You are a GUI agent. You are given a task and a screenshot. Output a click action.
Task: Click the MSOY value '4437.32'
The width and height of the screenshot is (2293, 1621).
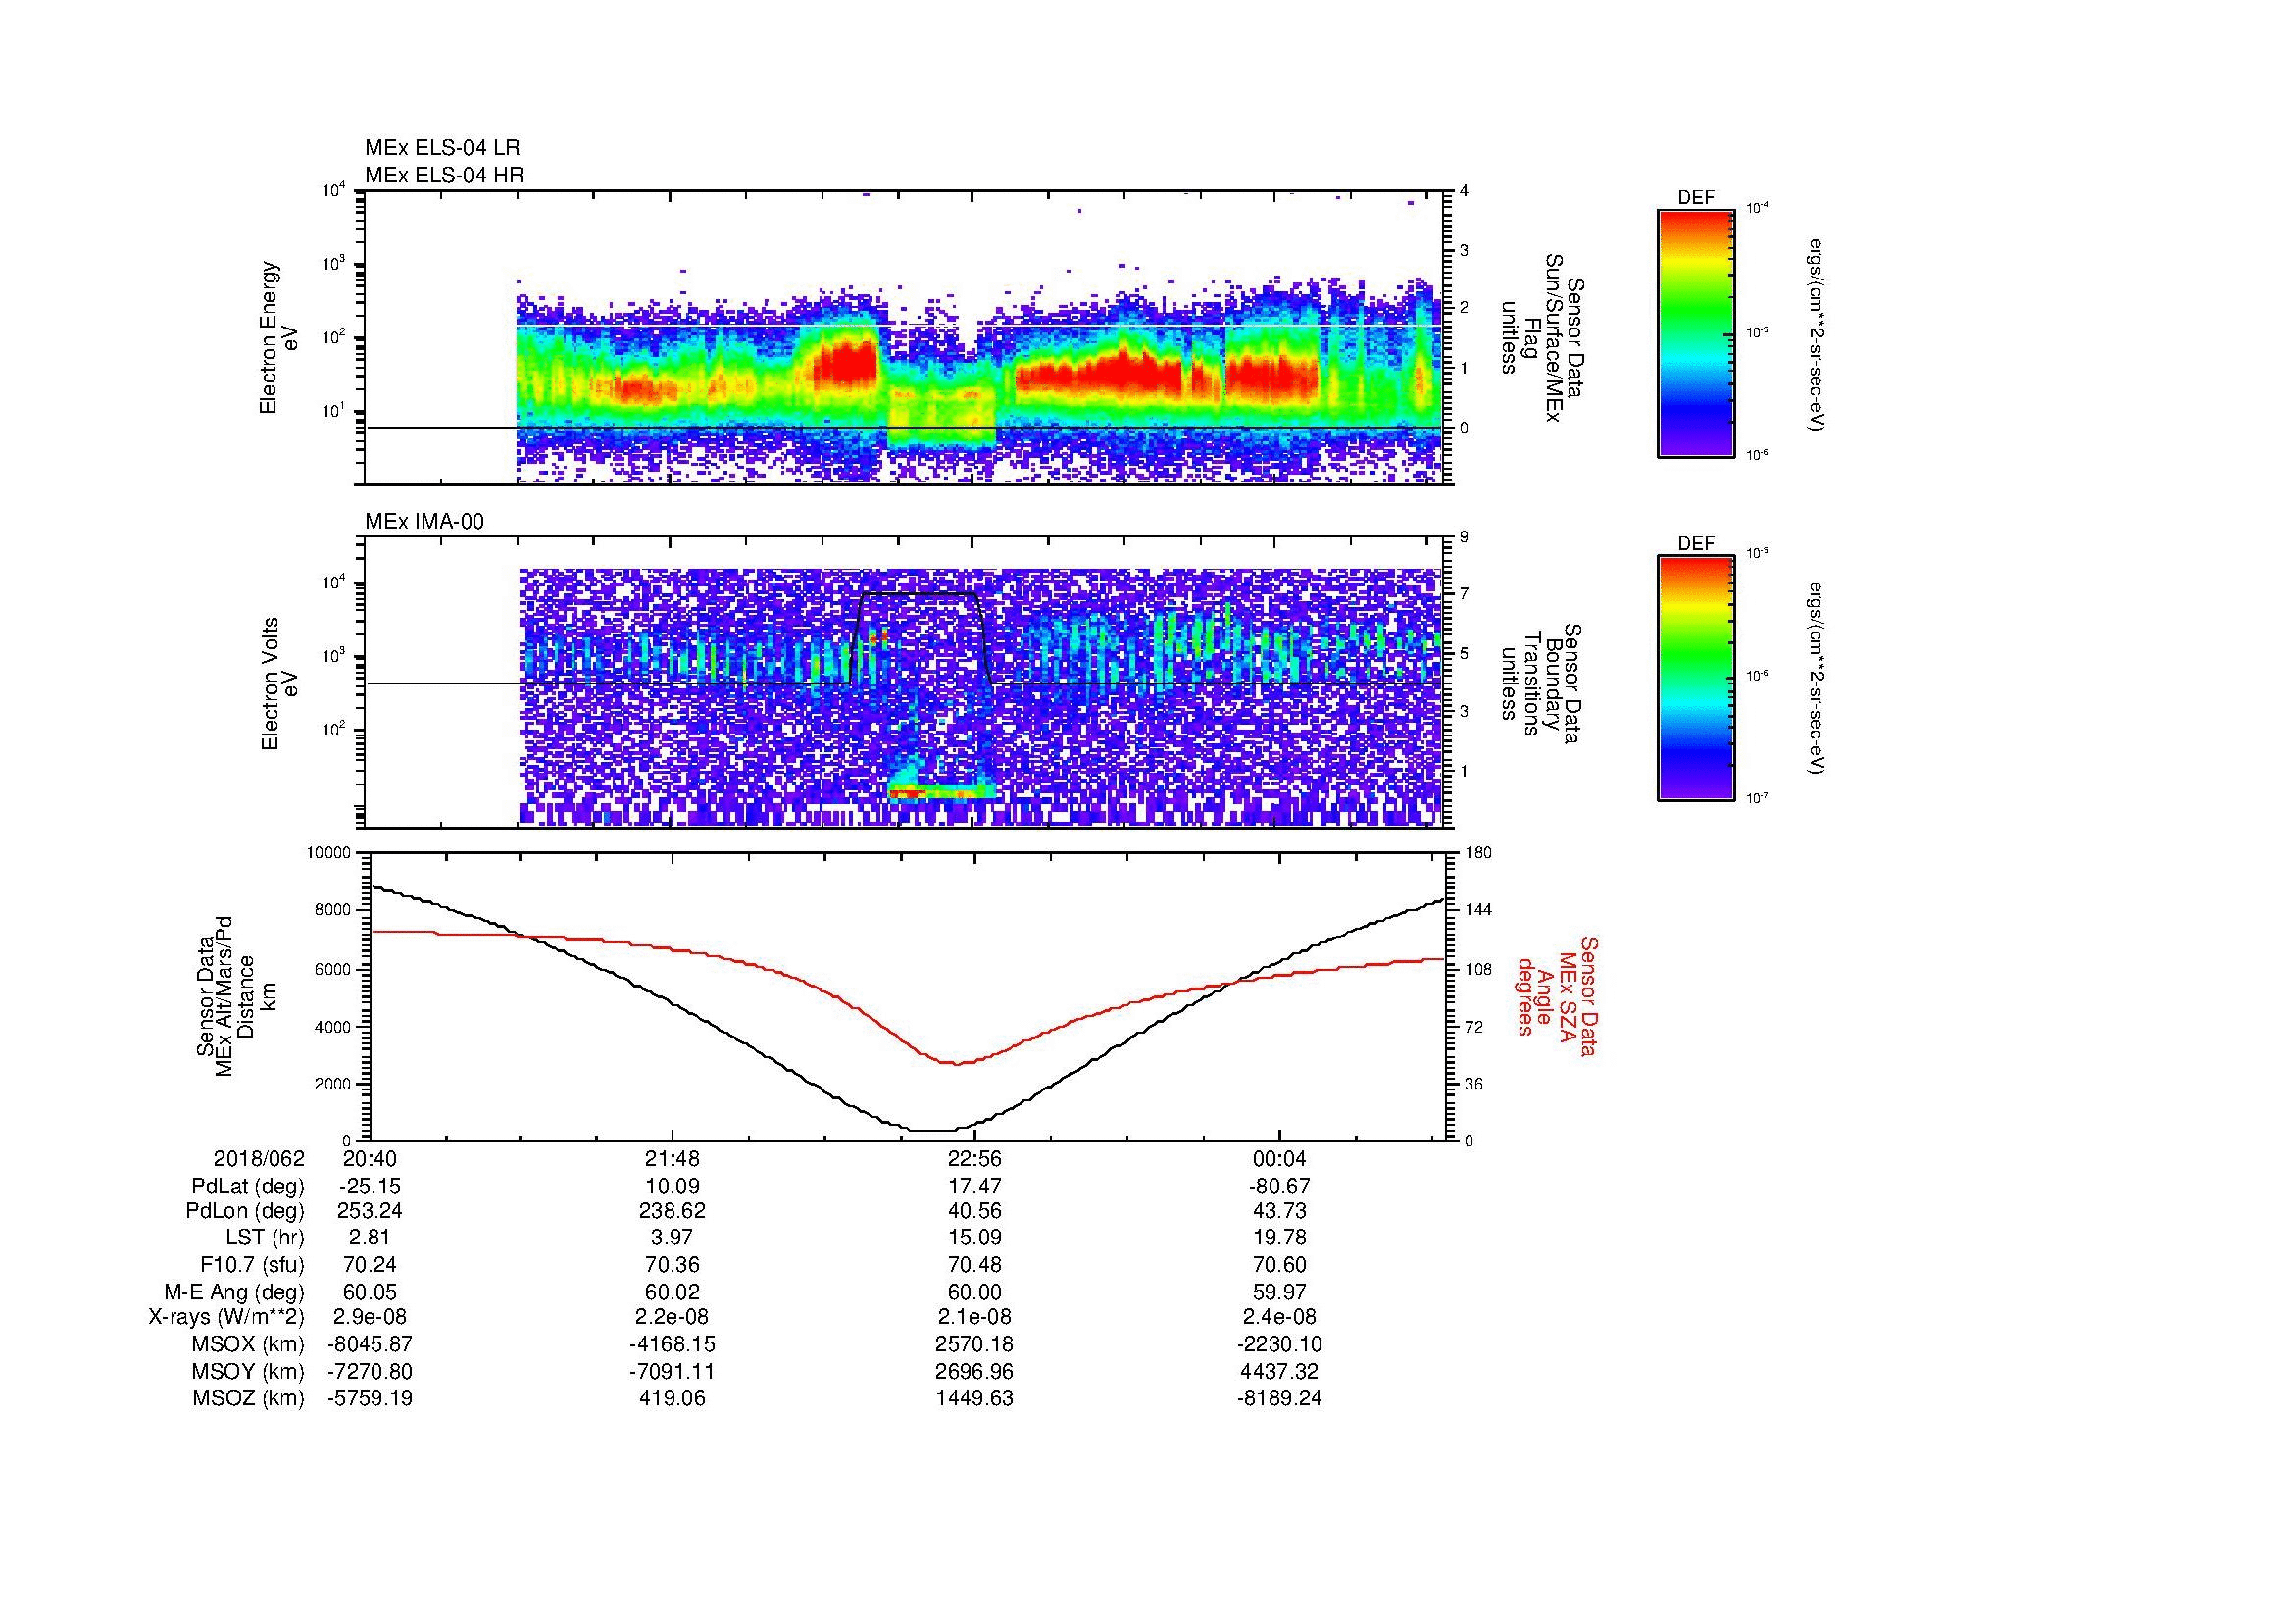1278,1371
